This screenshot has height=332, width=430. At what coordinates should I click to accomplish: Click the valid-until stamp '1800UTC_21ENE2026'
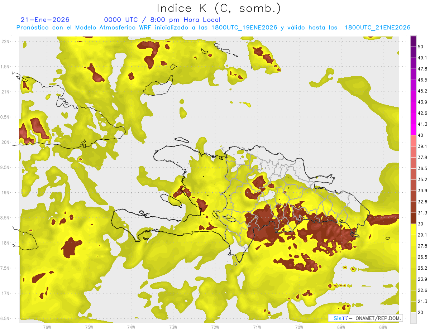[x=377, y=28]
